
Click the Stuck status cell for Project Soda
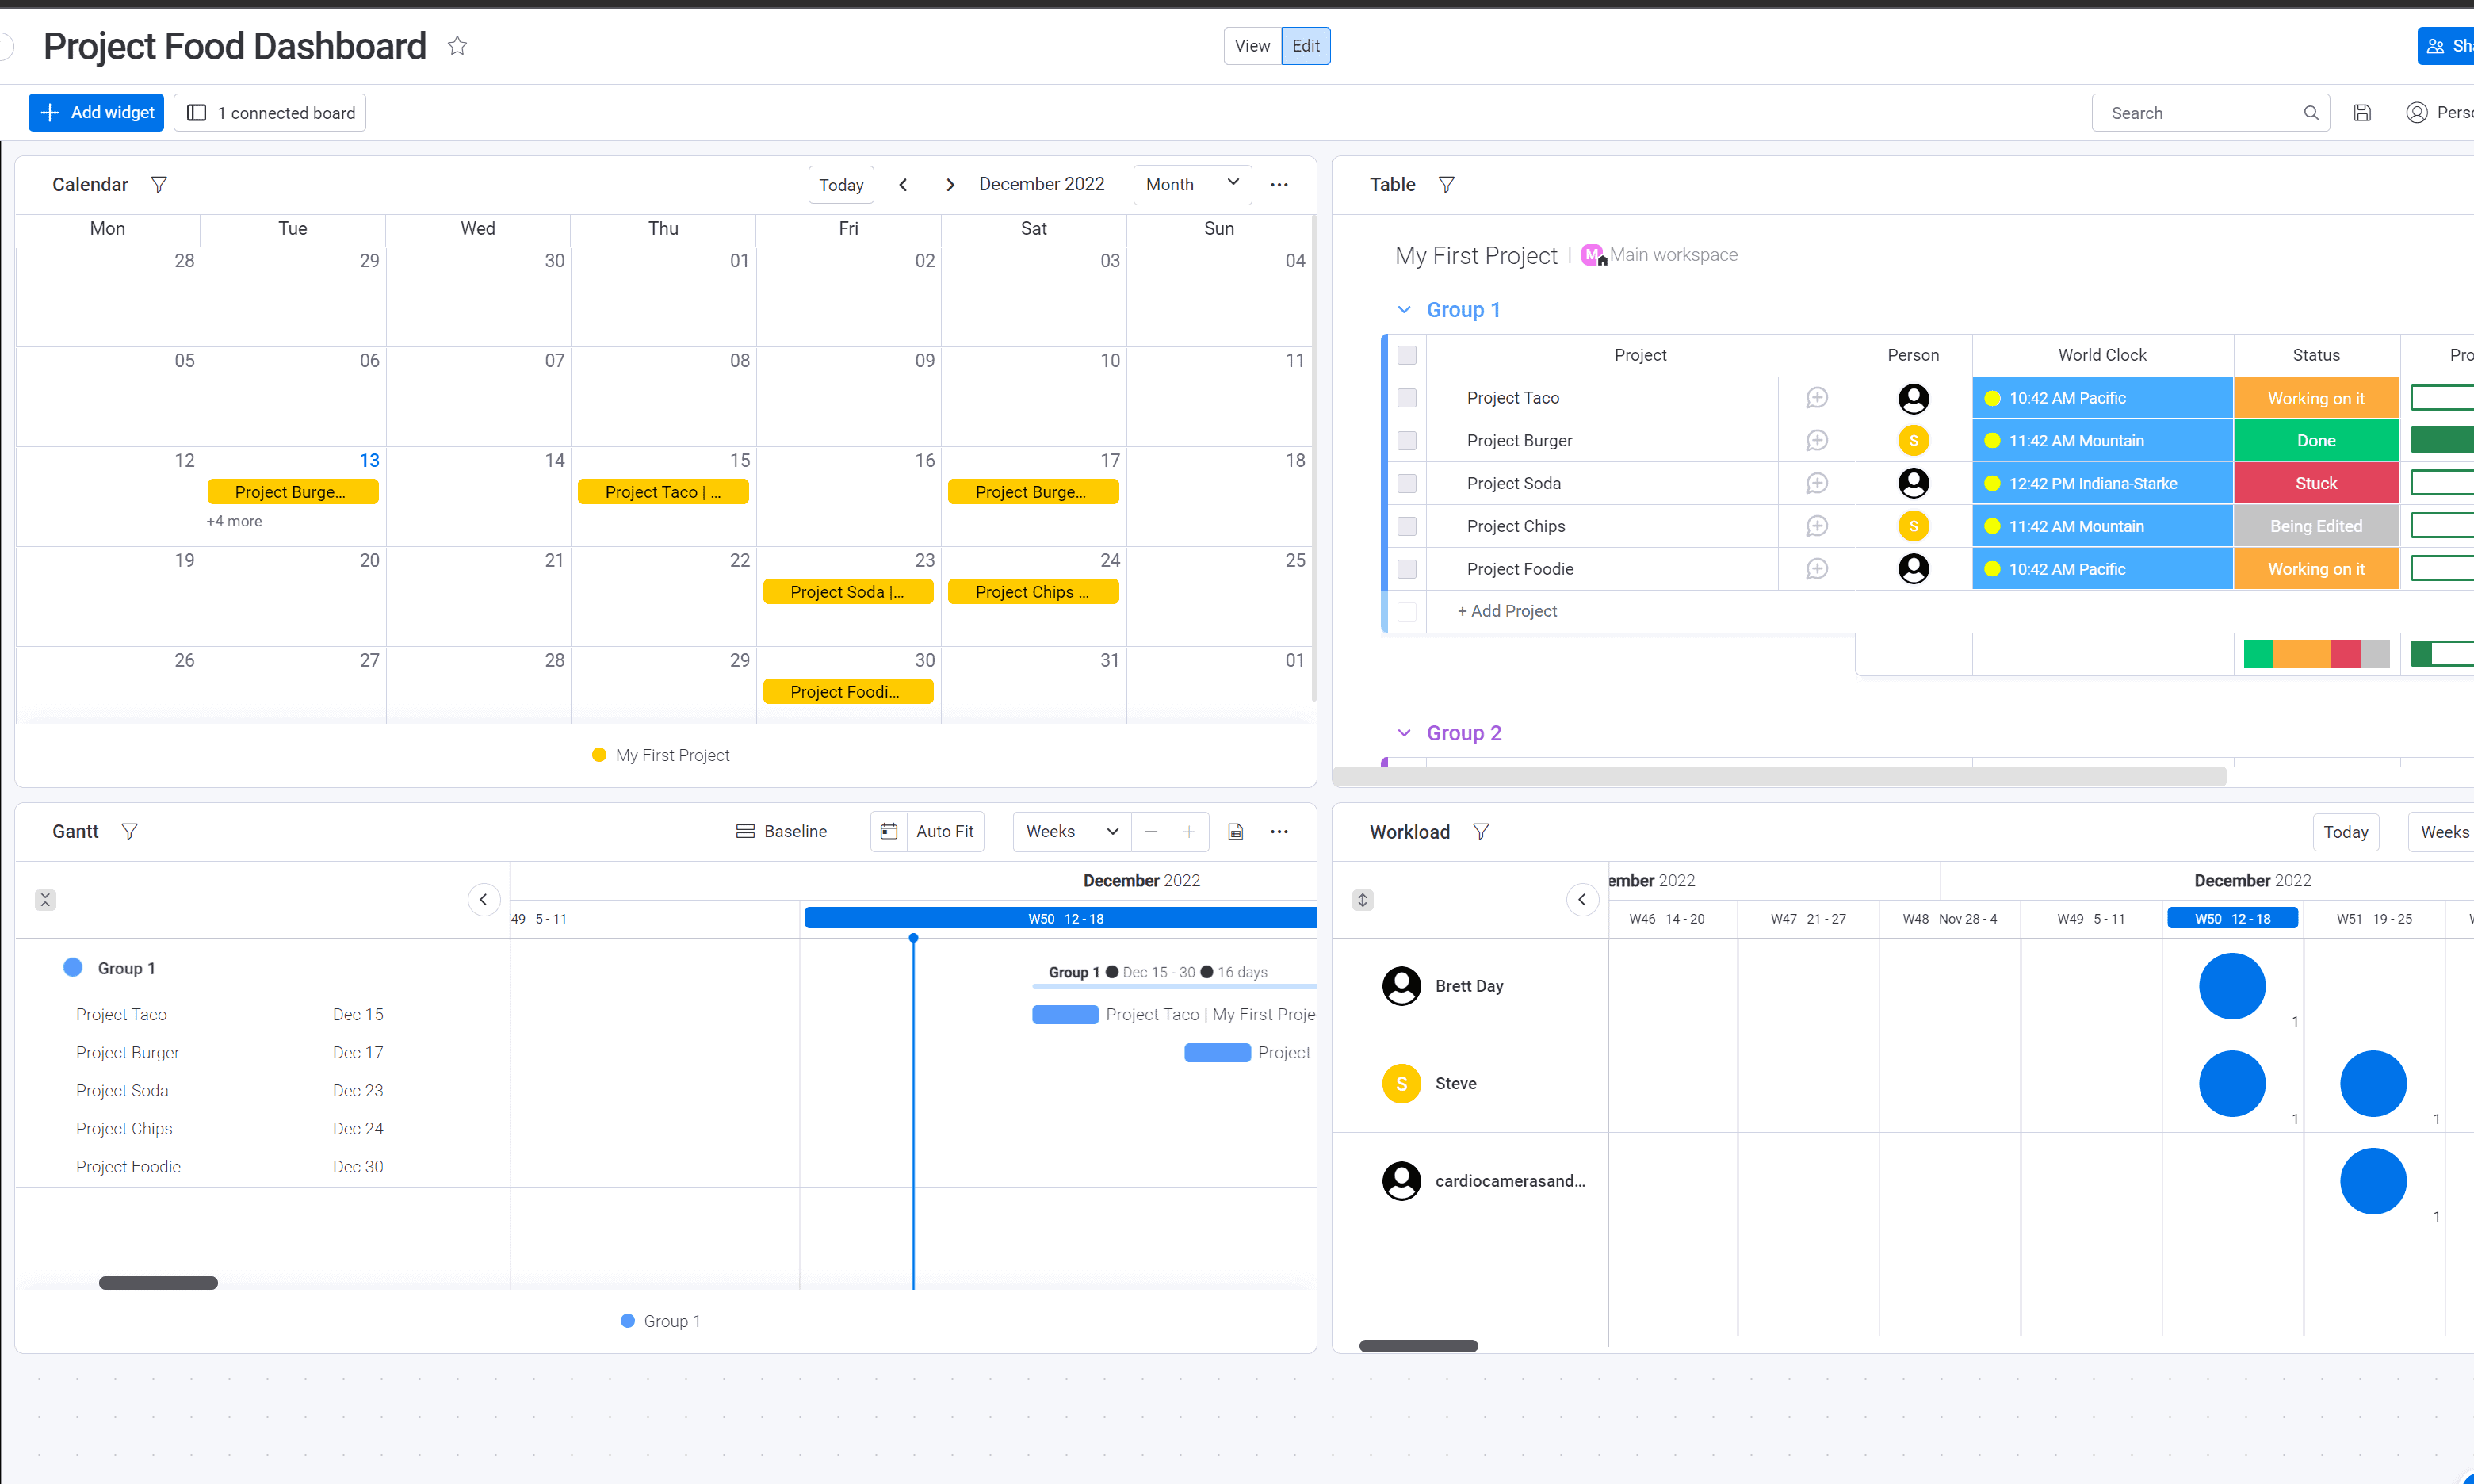2316,484
